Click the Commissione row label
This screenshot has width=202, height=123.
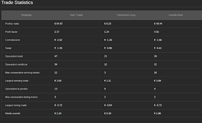tap(12, 40)
